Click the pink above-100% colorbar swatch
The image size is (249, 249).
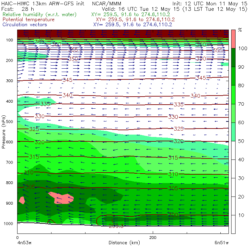233,39
